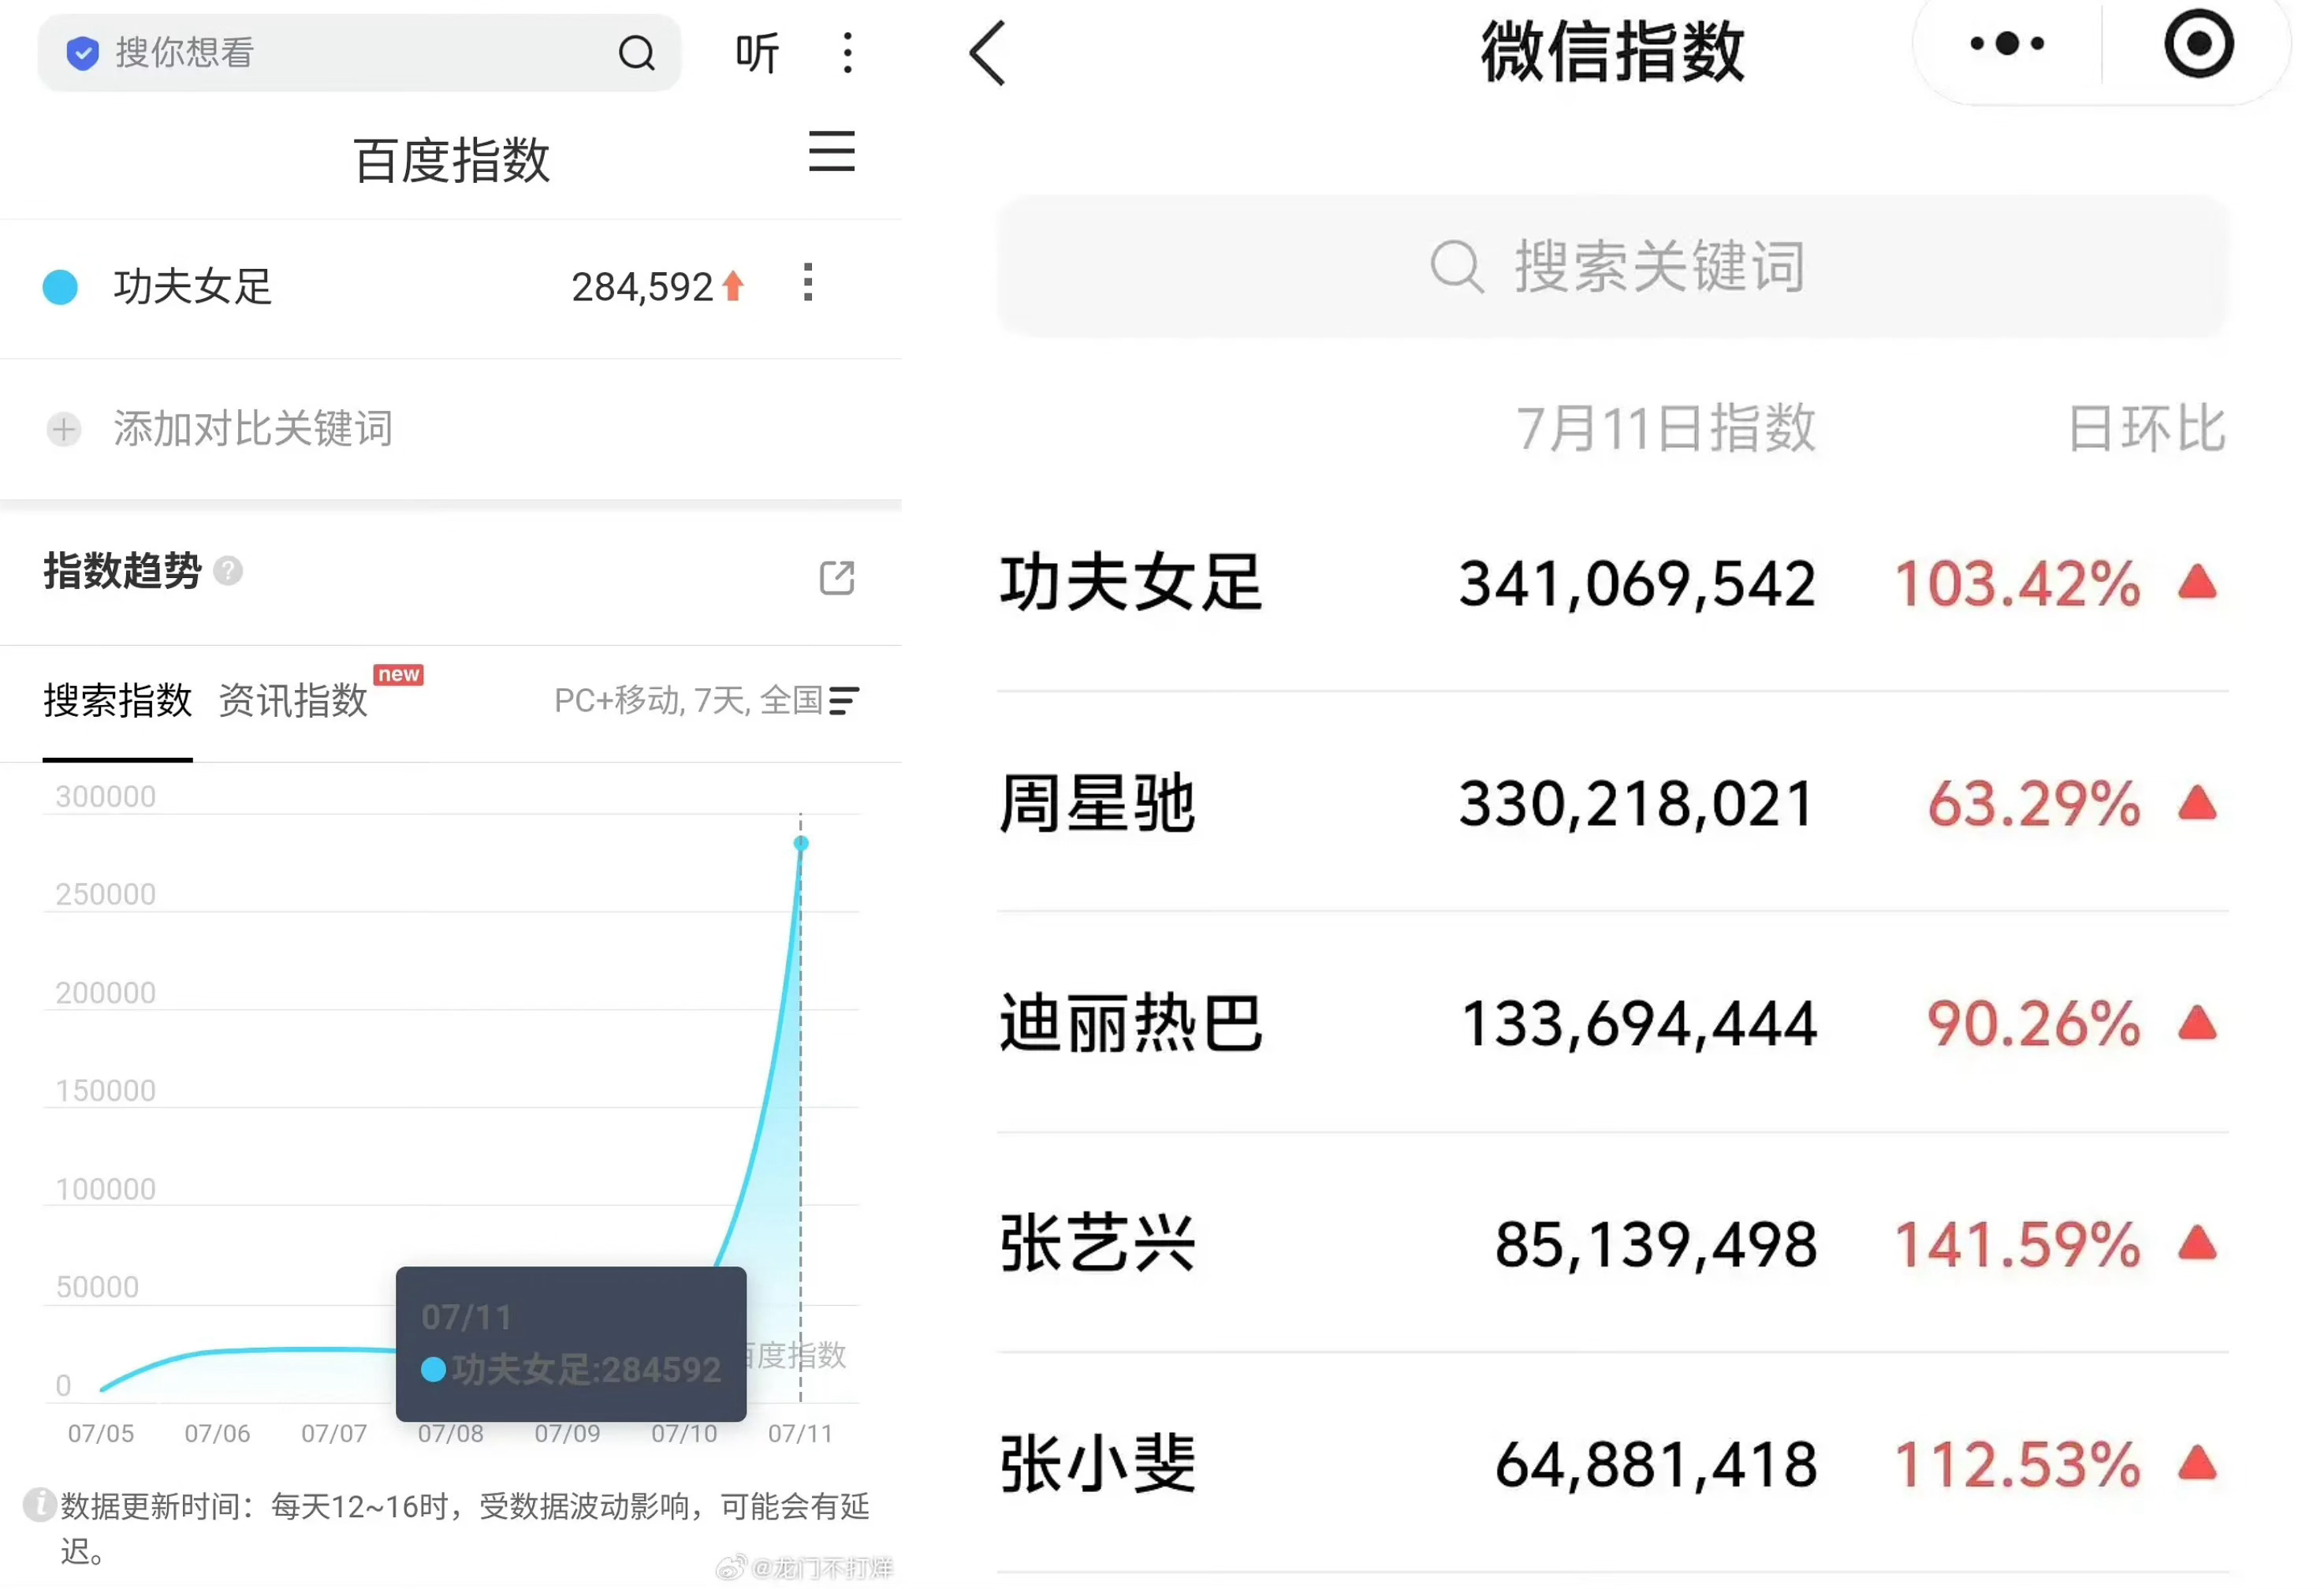Viewport: 2324px width, 1589px height.
Task: Click the 300000 y-axis label
Action: (x=106, y=796)
